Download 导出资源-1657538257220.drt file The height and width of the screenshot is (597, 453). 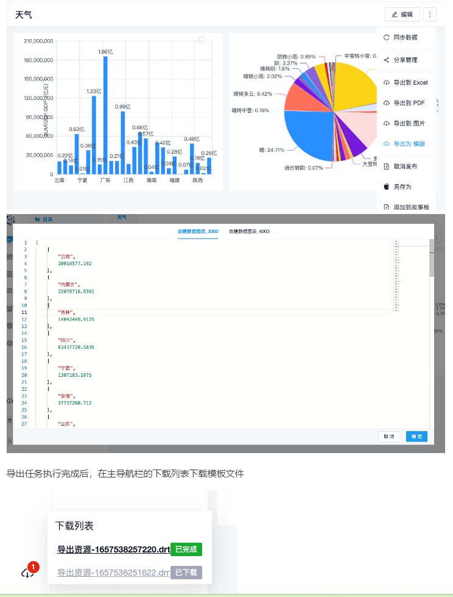(114, 549)
